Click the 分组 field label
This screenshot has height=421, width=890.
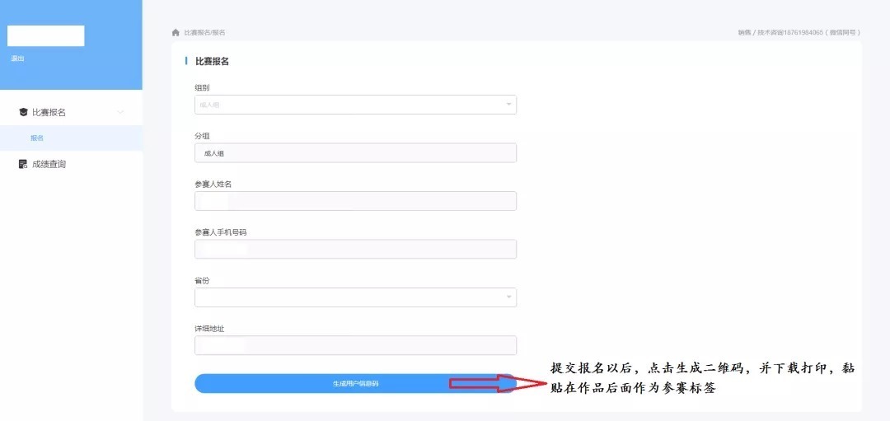[x=203, y=136]
